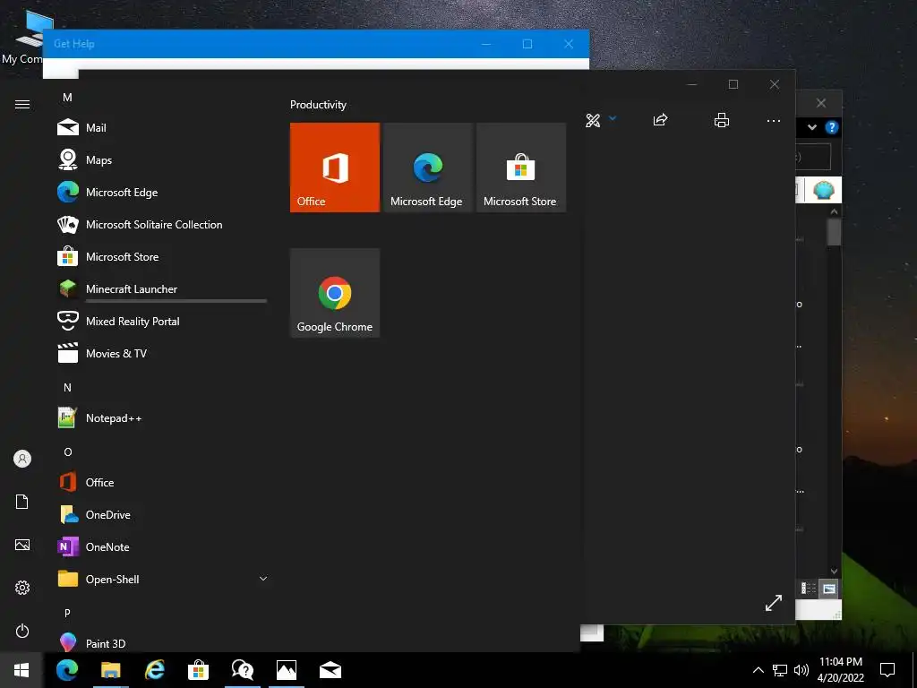Open Documents from Start sidebar
Image resolution: width=917 pixels, height=688 pixels.
coord(22,502)
